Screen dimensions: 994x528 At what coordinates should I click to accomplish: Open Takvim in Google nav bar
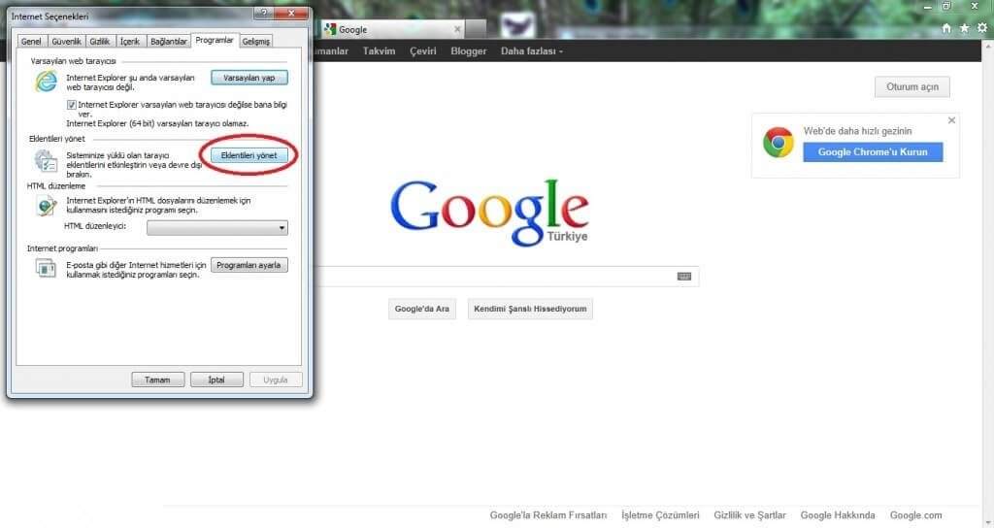380,51
